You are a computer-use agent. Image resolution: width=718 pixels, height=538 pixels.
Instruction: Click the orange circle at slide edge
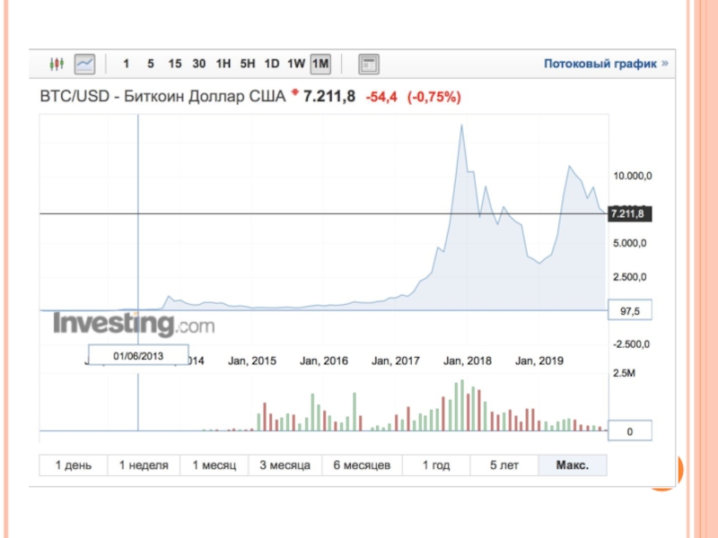coord(668,473)
